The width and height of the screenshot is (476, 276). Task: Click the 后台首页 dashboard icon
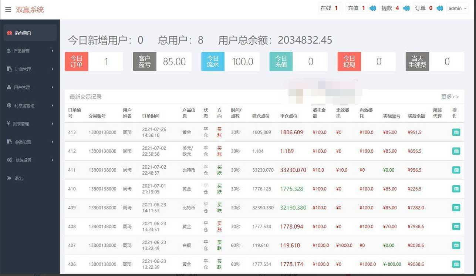10,33
